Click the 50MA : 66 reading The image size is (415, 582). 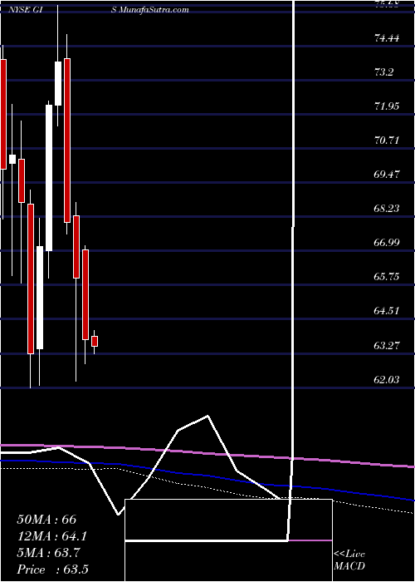pos(46,520)
